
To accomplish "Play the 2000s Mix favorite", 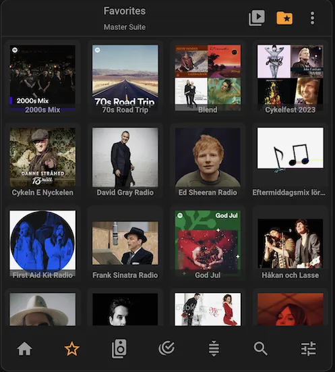I will (x=42, y=78).
